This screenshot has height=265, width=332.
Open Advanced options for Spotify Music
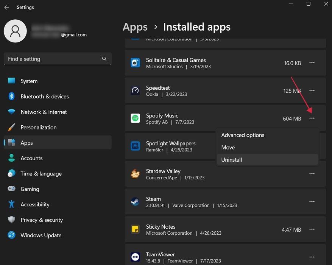[243, 135]
